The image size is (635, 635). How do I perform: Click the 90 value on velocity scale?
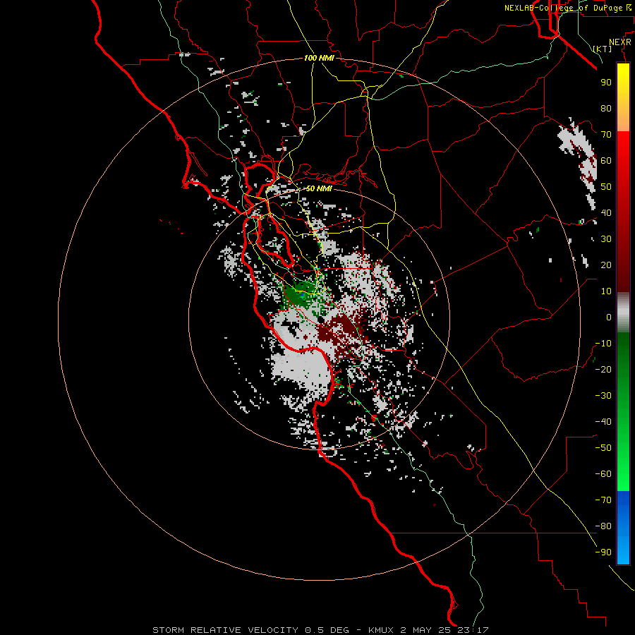(606, 83)
